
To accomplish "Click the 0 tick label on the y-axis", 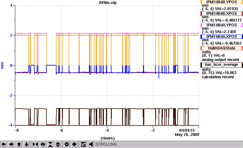I will click(x=11, y=66).
